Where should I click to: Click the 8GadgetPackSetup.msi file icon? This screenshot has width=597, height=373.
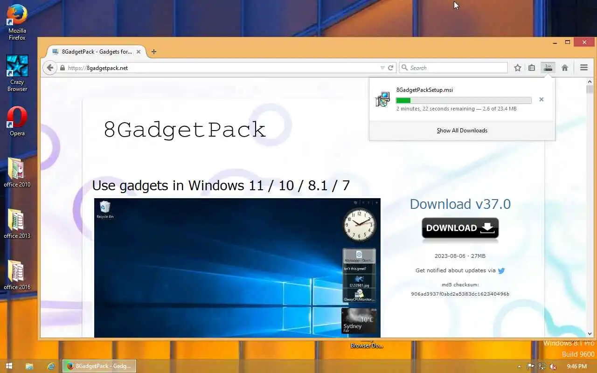(382, 99)
